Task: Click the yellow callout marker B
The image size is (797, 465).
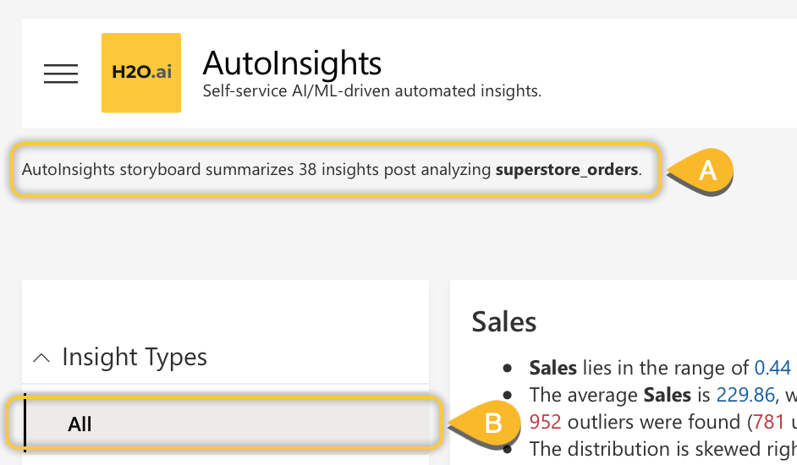Action: tap(492, 424)
